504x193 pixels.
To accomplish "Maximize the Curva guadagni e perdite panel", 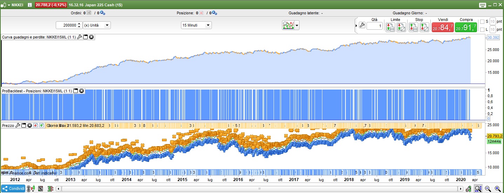I will [85, 37].
